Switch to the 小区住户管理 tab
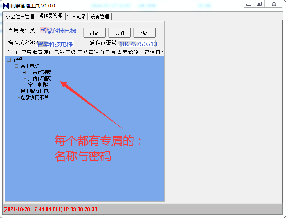 pos(20,16)
